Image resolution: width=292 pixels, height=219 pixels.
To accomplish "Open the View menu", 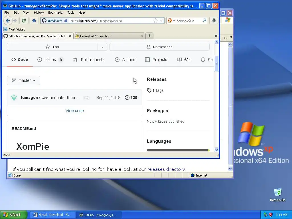I will pos(26,13).
